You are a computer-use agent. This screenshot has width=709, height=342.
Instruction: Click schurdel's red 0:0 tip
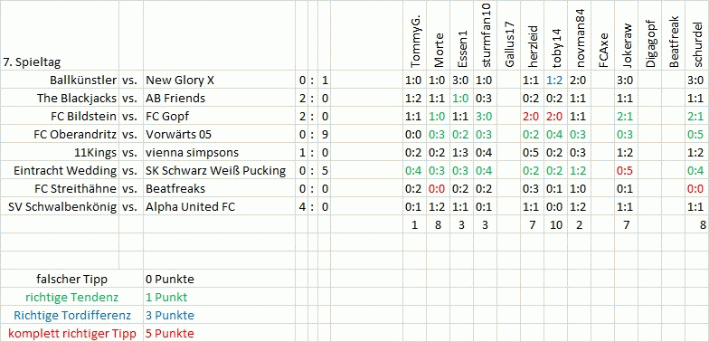coord(698,189)
